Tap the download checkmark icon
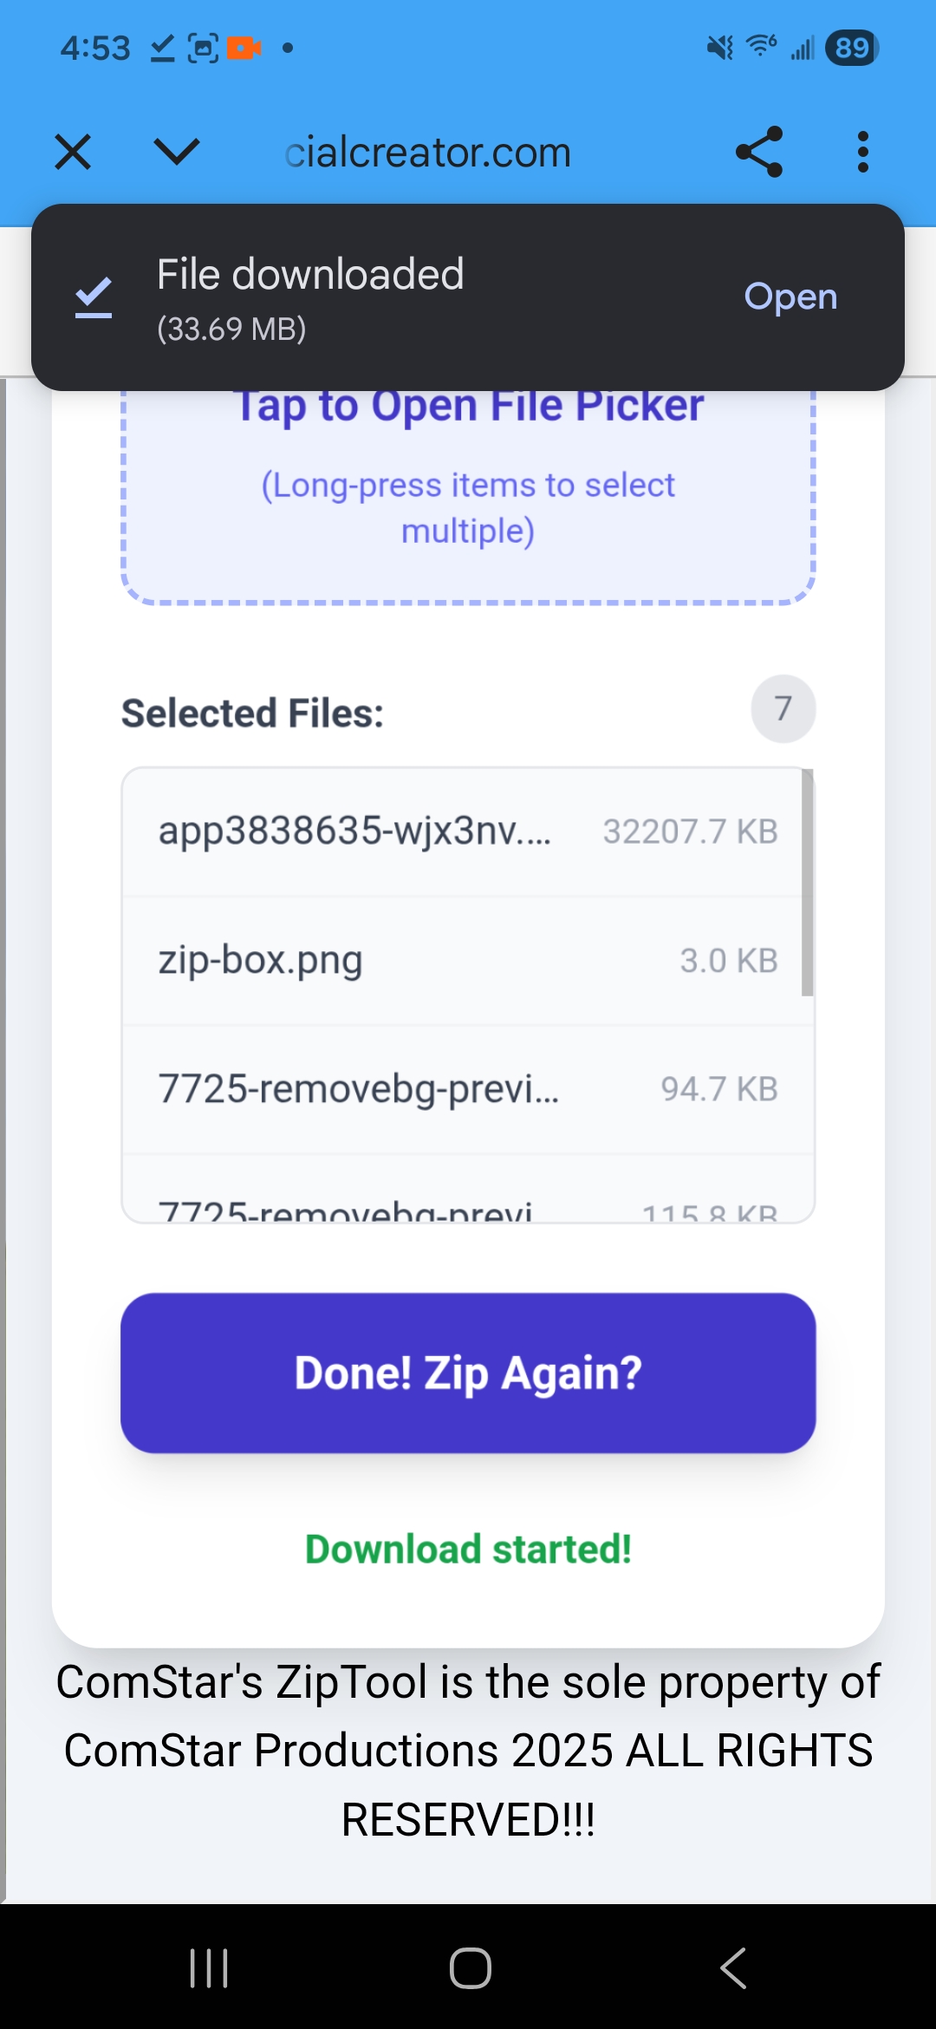 [x=92, y=296]
